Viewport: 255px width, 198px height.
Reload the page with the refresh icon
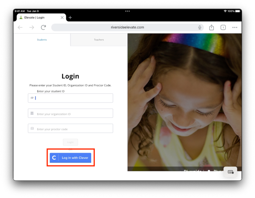coord(43,27)
